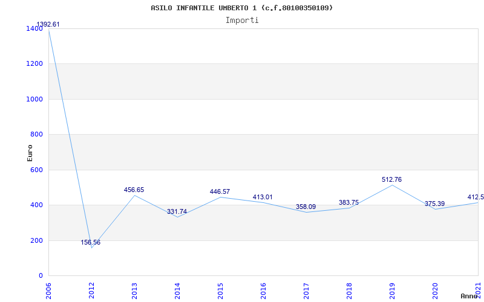Click the chart title ASILO INFANTILE UMBERTO 1

[241, 8]
